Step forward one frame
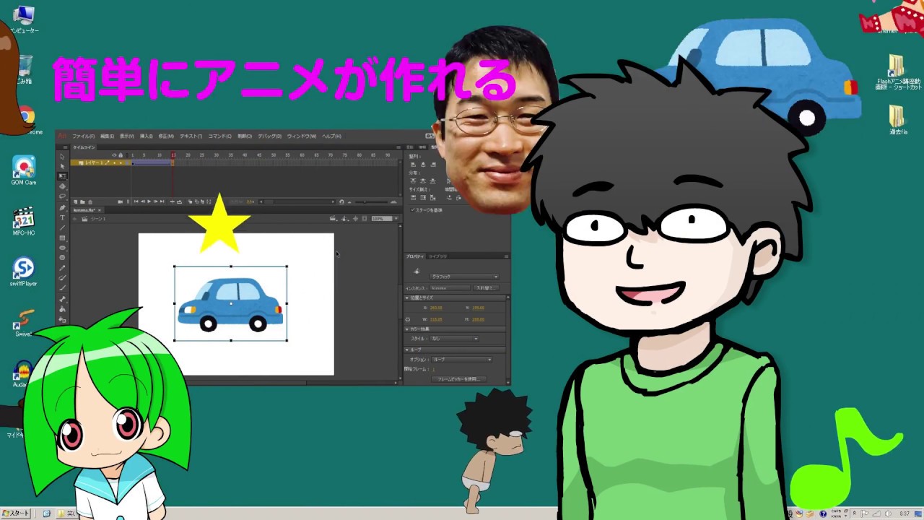The image size is (924, 520). click(x=155, y=201)
